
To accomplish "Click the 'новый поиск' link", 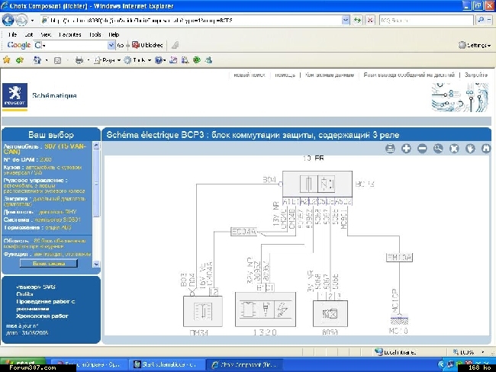I will click(250, 75).
